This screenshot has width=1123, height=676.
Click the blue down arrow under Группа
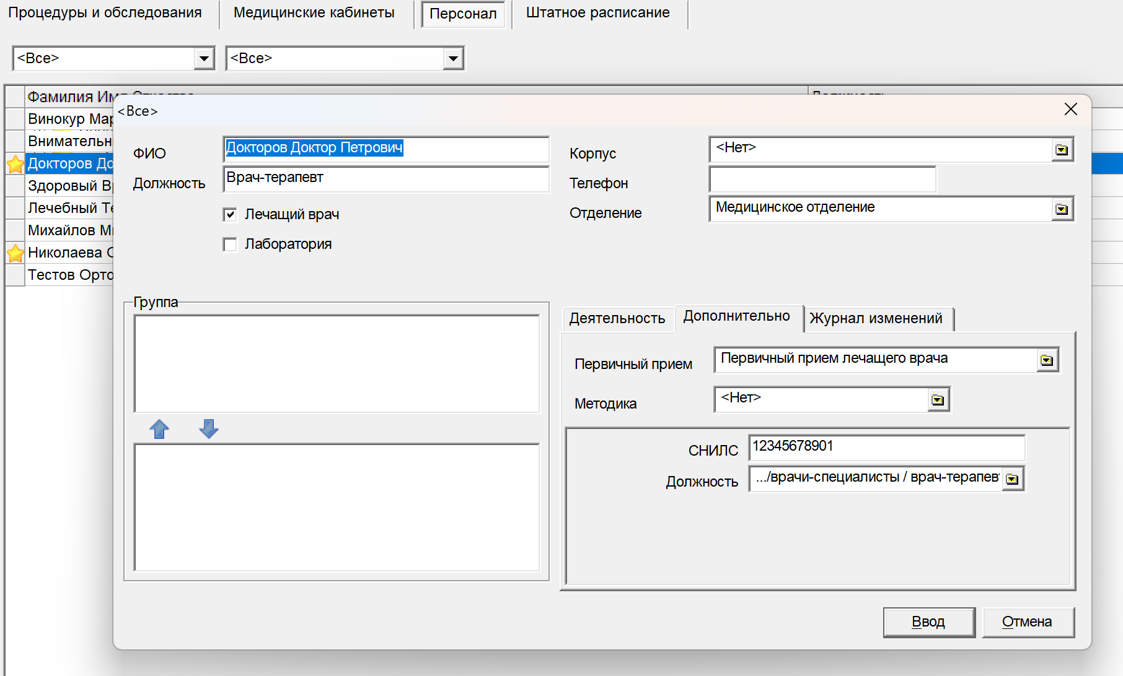tap(209, 429)
